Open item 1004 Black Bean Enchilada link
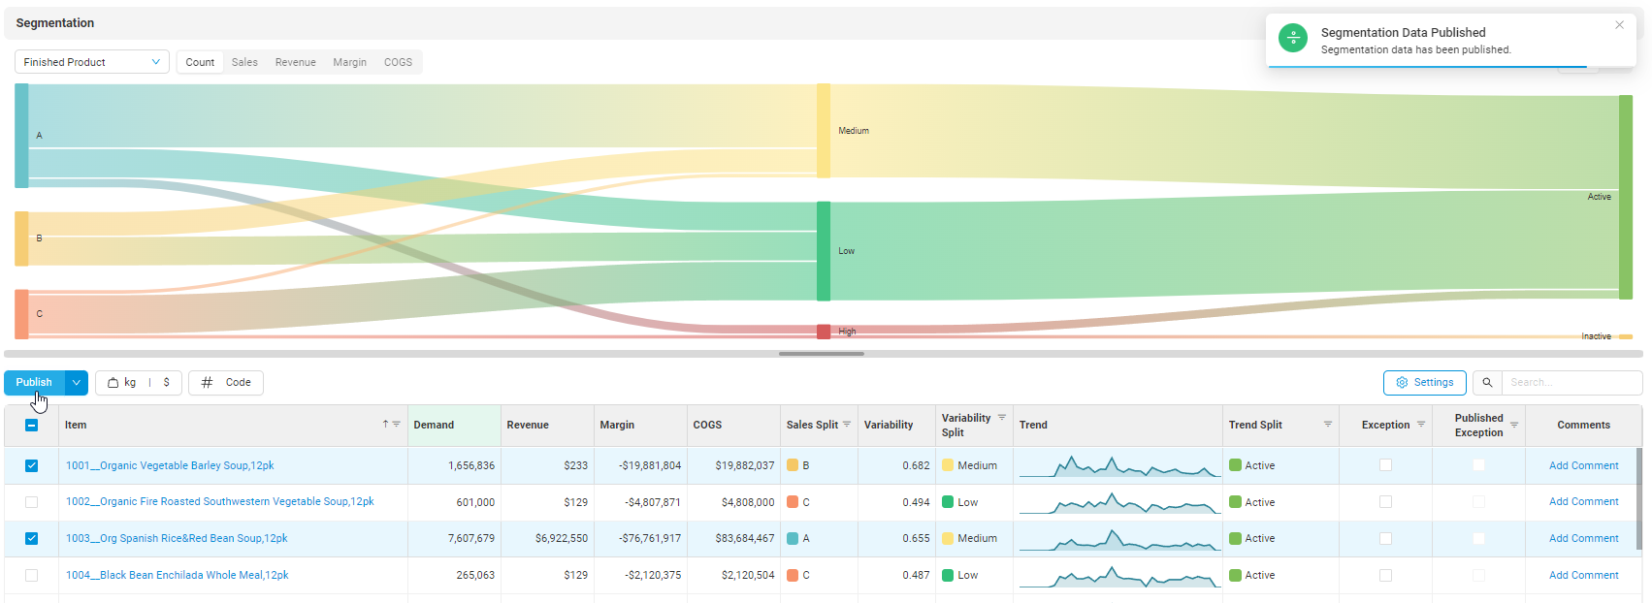 coord(177,575)
